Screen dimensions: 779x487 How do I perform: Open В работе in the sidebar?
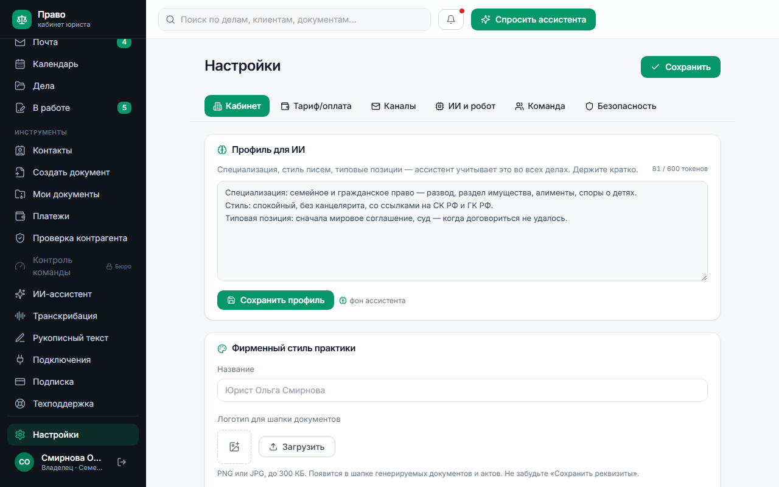(x=73, y=108)
